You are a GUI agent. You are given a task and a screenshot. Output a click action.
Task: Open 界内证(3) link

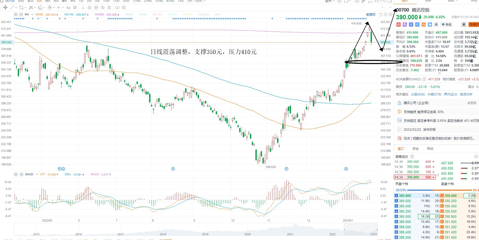click(x=451, y=94)
